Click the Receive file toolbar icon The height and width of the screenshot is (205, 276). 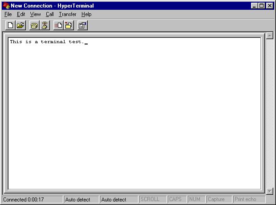pyautogui.click(x=69, y=25)
